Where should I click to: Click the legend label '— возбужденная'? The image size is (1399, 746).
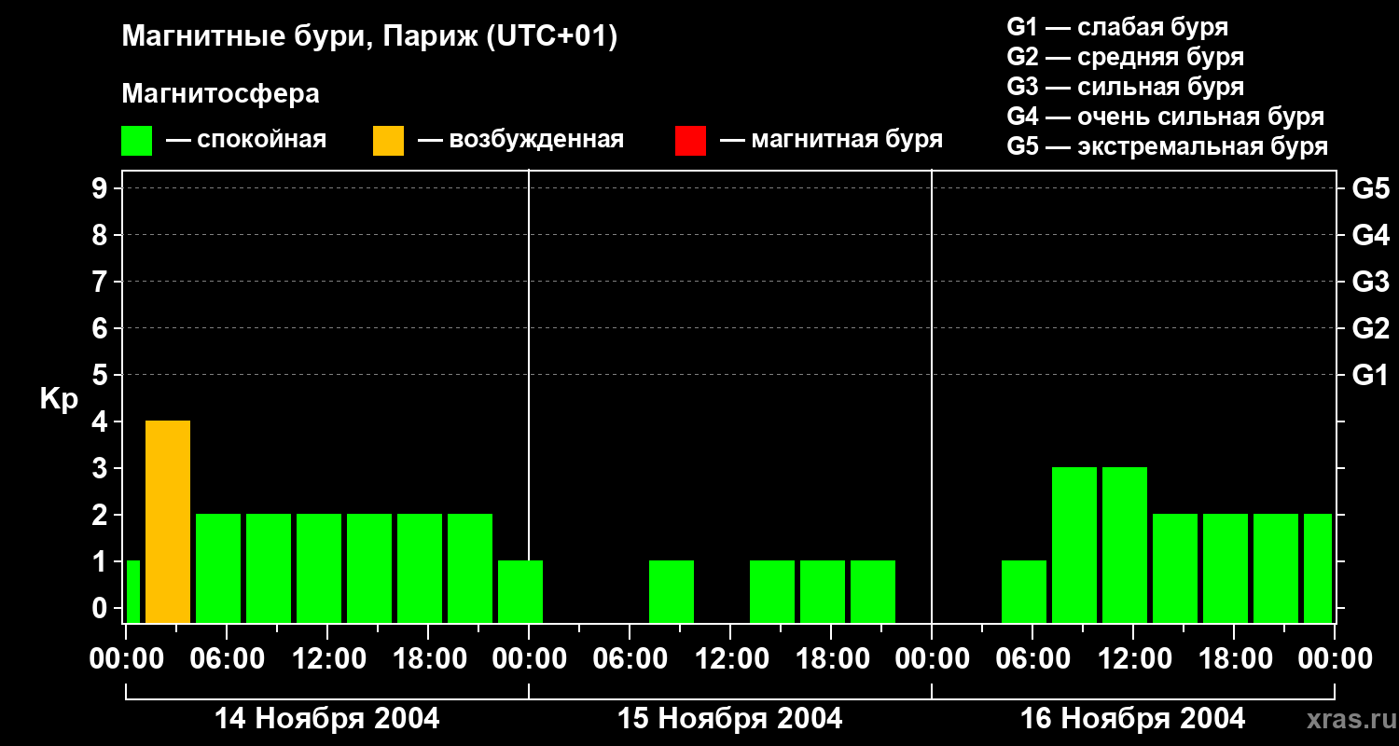520,140
